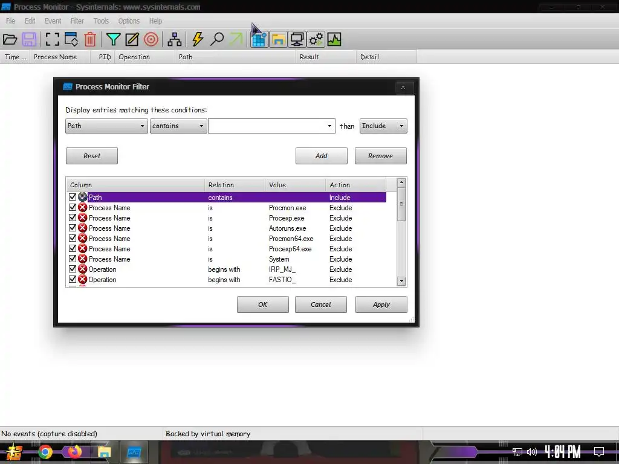Click the Reset button
Viewport: 619px width, 464px height.
(92, 156)
